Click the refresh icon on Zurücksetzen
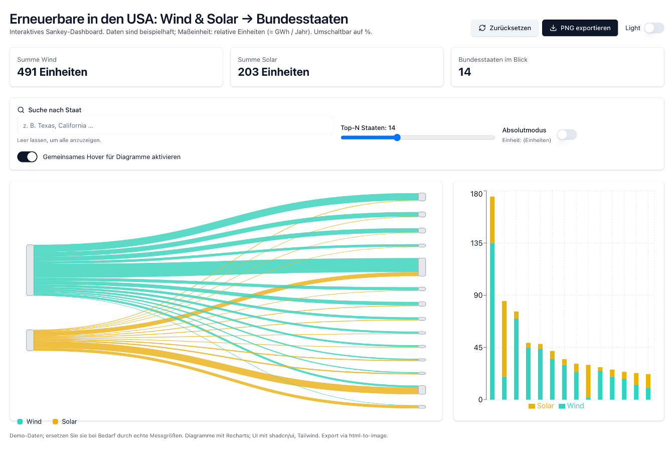The image size is (672, 450). click(482, 28)
